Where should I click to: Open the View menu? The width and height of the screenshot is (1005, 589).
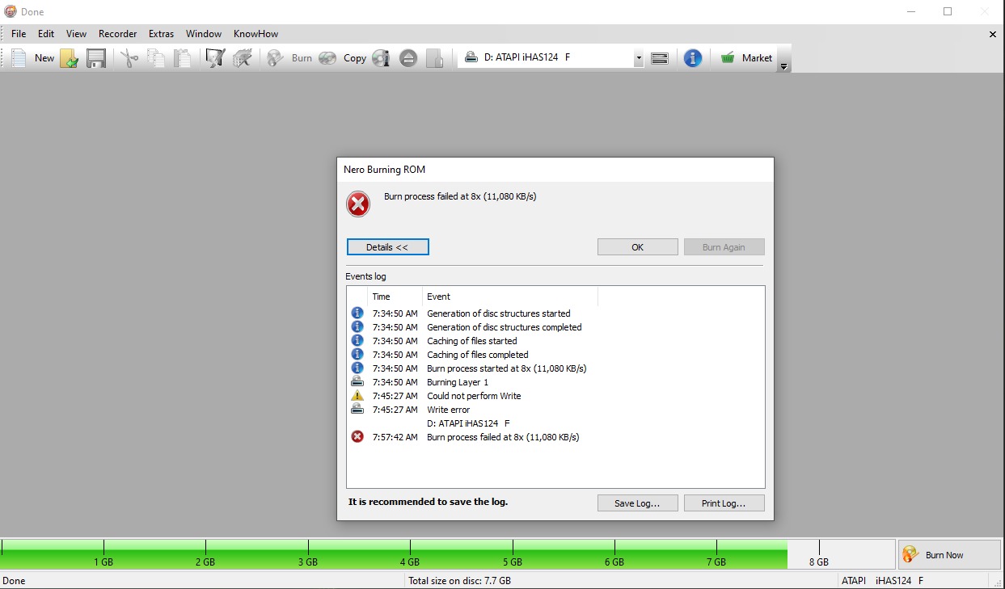pyautogui.click(x=76, y=34)
